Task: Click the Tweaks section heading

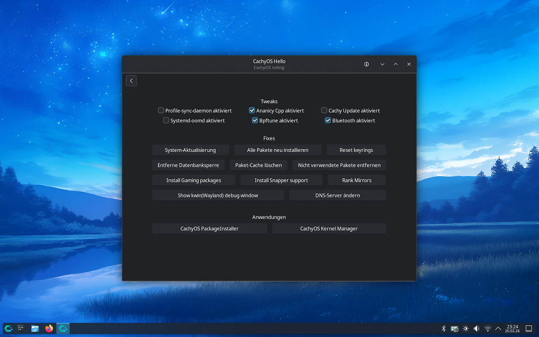Action: 269,102
